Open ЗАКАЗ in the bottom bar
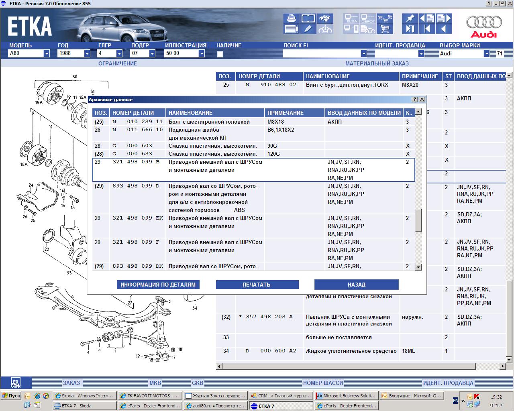This screenshot has width=514, height=411. tap(71, 383)
